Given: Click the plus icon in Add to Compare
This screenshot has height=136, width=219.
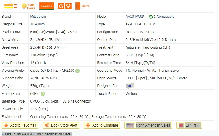Looking at the screenshot, I should [x=88, y=125].
